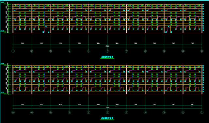Viewport: 209px width, 123px height.
Task: Pick axis bubble 1 of the lower elevation
Action: pyautogui.click(x=202, y=113)
